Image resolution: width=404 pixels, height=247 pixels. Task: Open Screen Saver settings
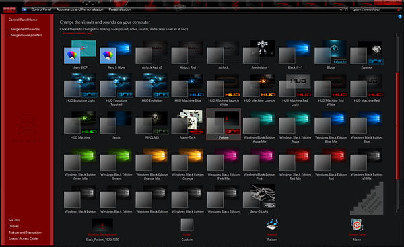click(357, 230)
